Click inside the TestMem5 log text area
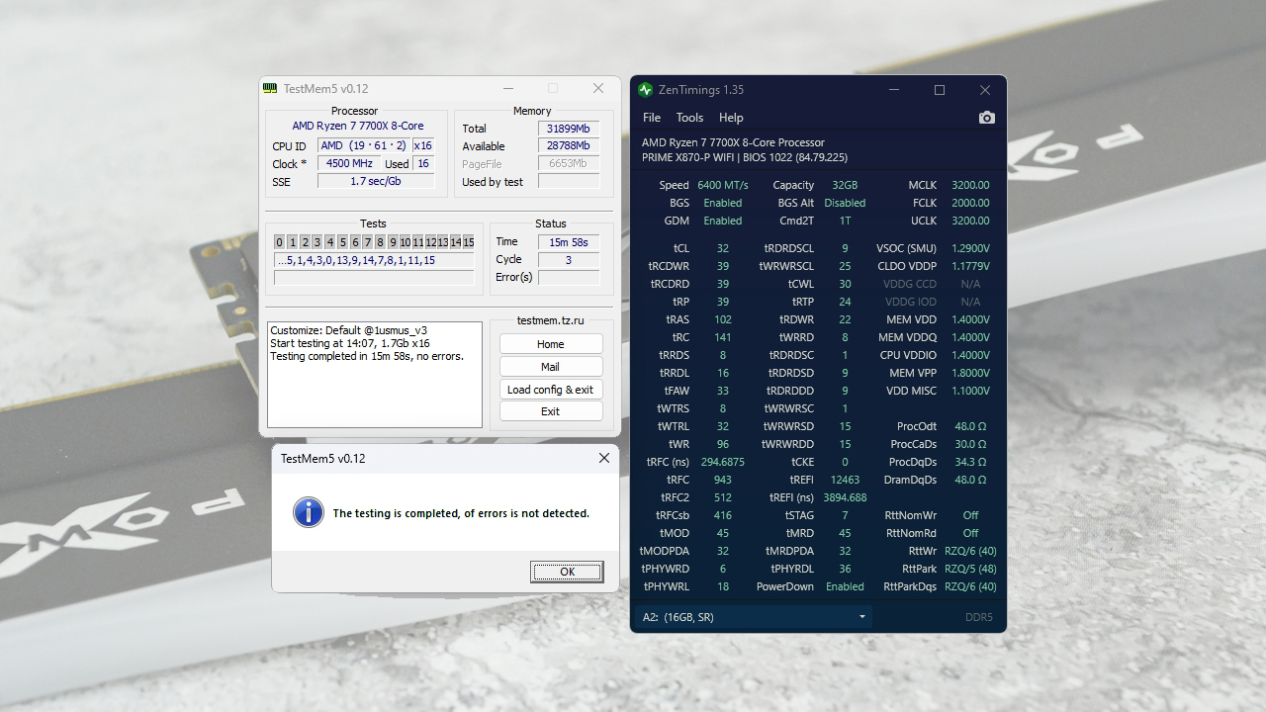Image resolution: width=1266 pixels, height=712 pixels. pos(374,391)
